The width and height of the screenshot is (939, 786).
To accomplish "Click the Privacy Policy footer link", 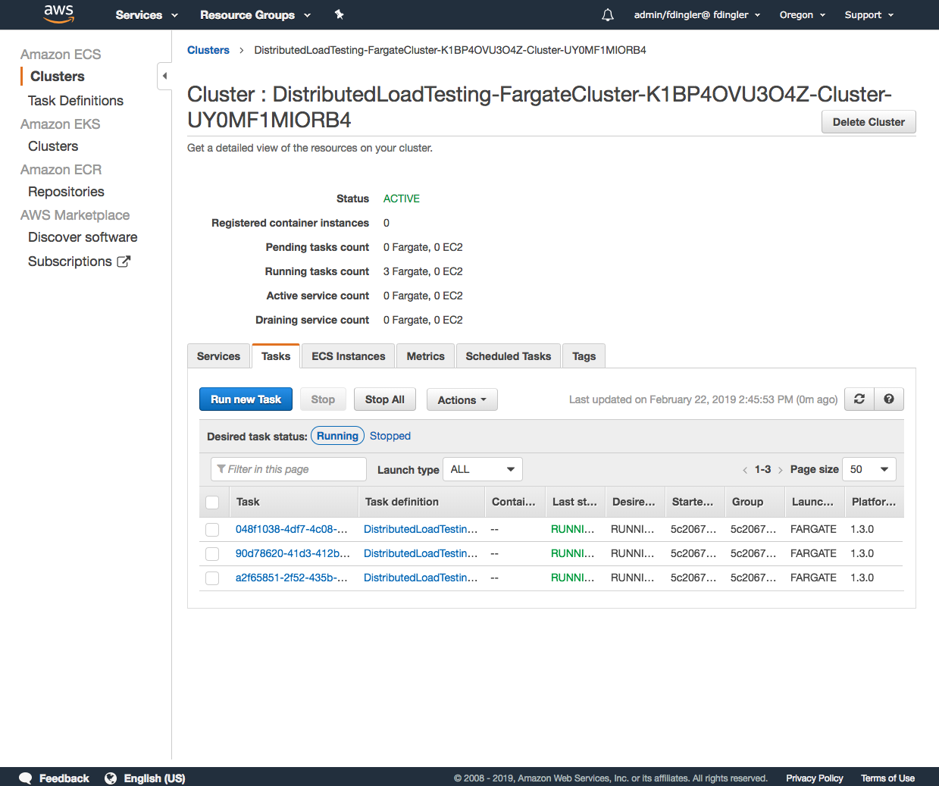I will point(815,778).
